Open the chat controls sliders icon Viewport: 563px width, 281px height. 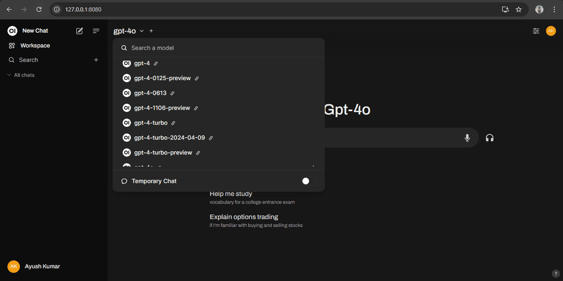536,31
